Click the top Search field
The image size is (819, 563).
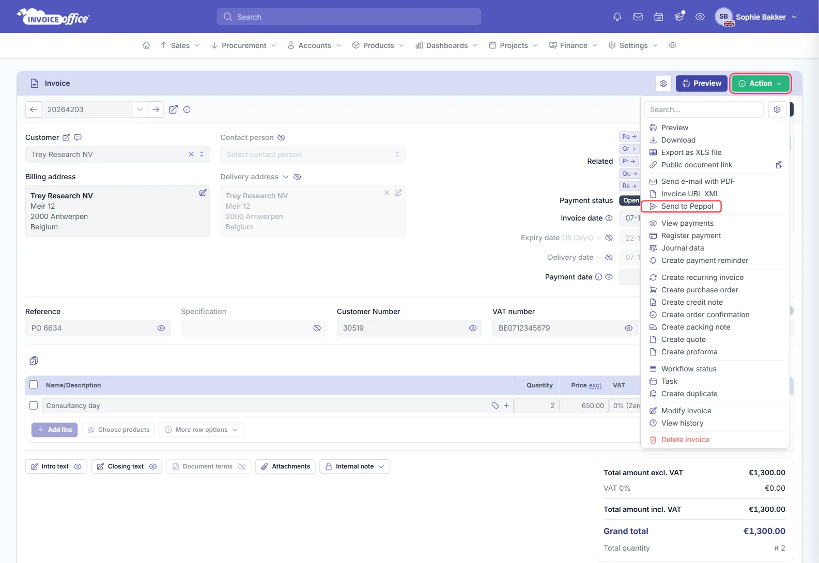[349, 17]
